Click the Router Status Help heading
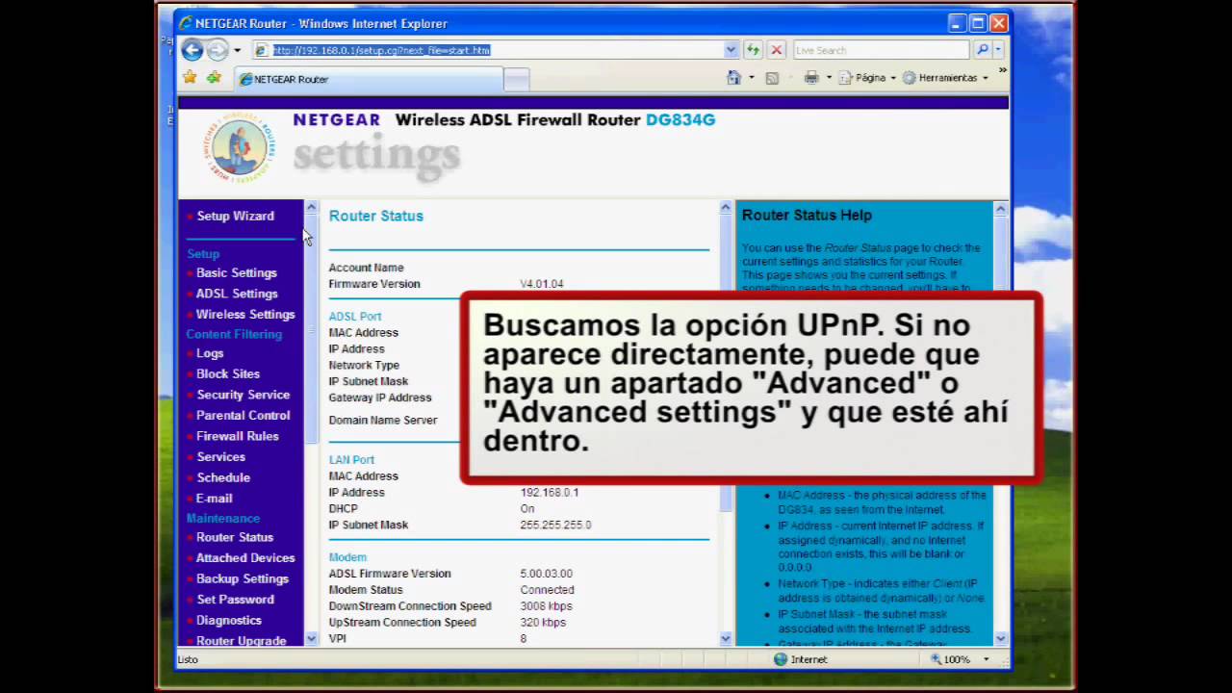The image size is (1232, 693). click(x=807, y=216)
